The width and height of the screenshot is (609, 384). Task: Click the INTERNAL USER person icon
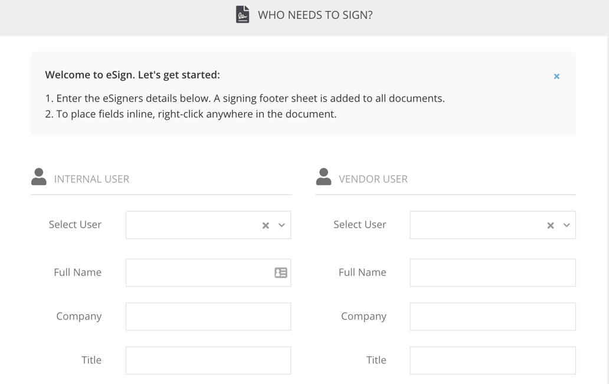coord(38,175)
